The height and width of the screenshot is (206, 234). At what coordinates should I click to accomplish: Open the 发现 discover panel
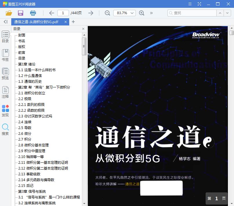[5, 111]
